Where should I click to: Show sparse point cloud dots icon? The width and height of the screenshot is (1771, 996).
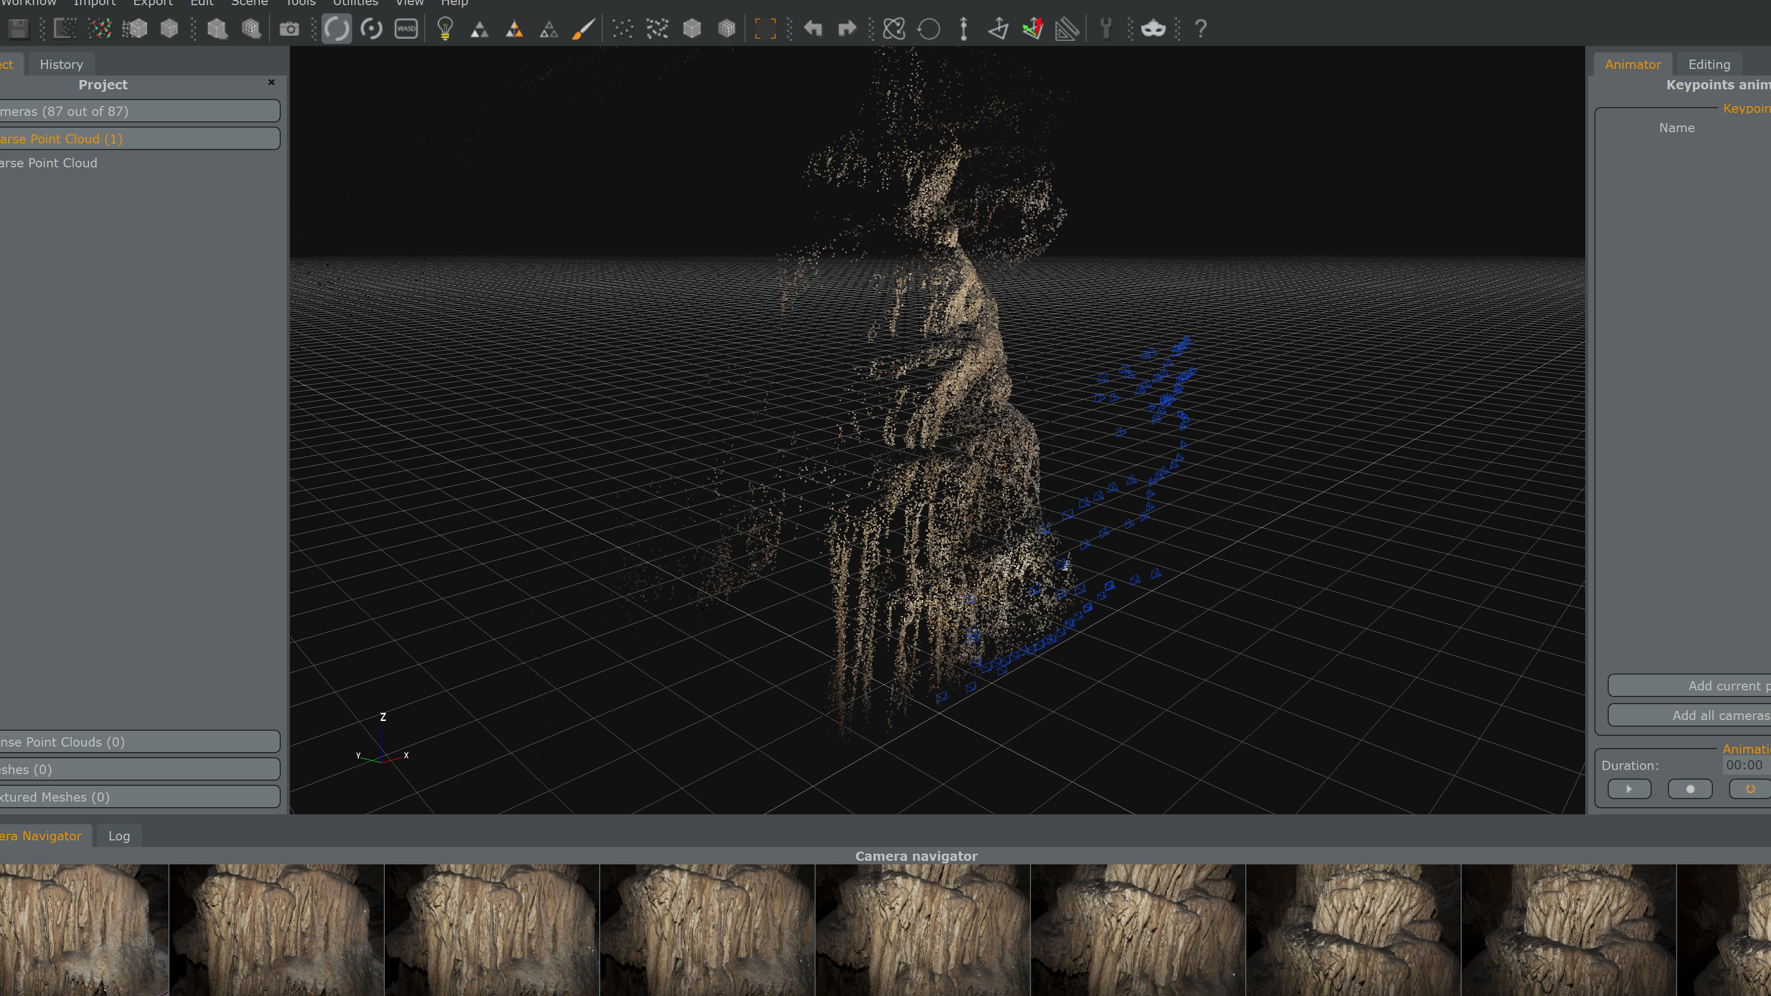[x=623, y=29]
